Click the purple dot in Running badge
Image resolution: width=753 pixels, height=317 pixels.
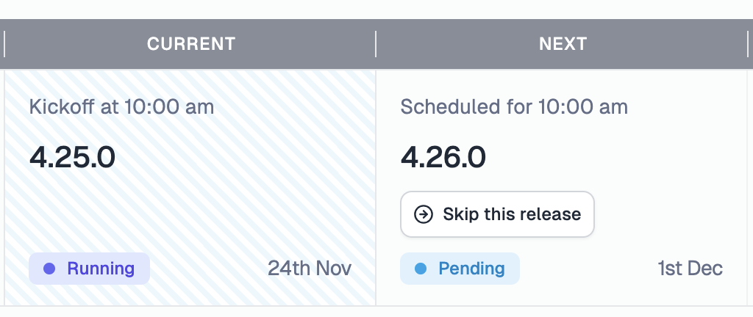(x=49, y=269)
